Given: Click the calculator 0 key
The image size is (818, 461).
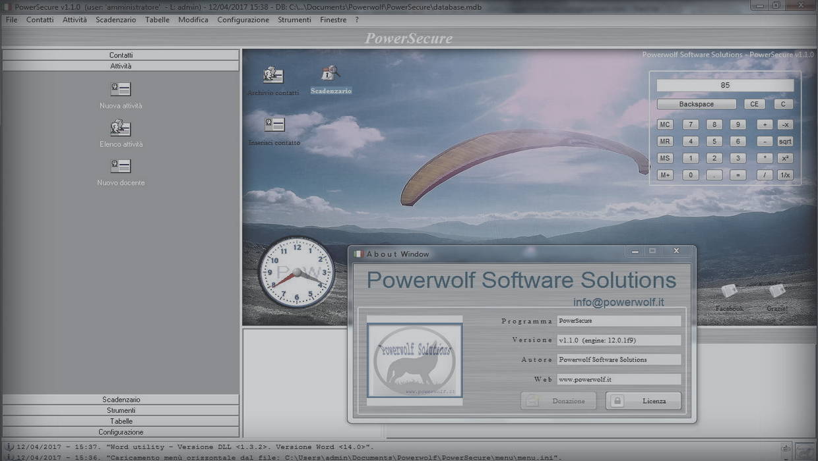Looking at the screenshot, I should 691,175.
